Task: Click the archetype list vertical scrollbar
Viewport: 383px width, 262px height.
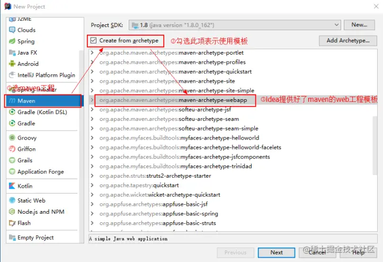Action: [x=375, y=145]
